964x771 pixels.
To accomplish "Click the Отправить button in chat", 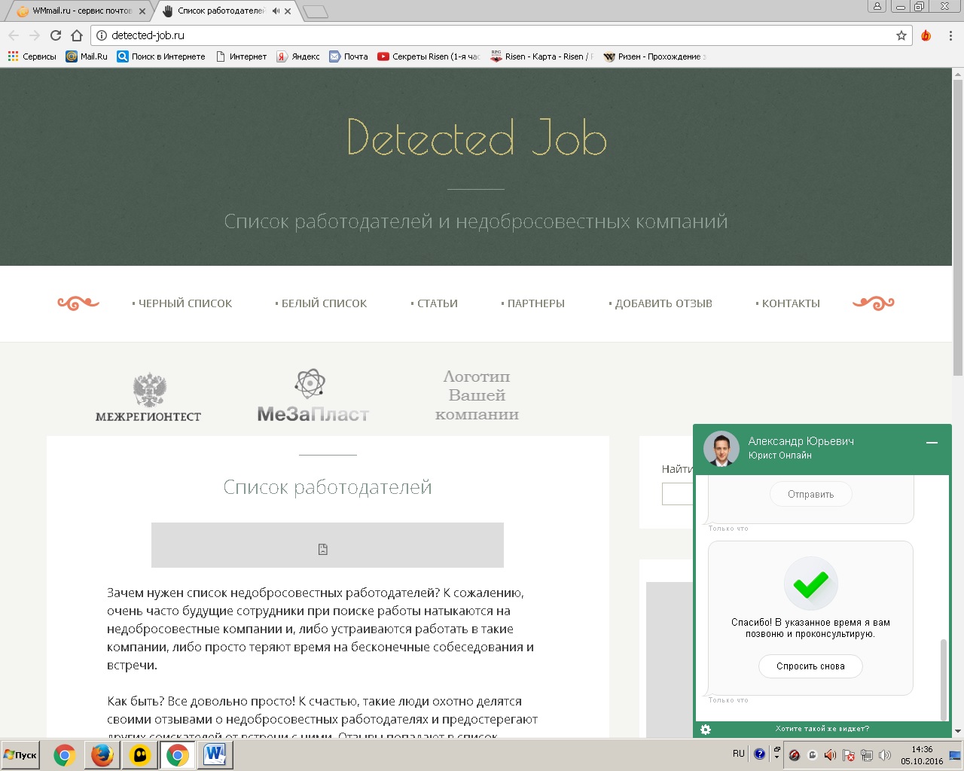I will (x=811, y=495).
